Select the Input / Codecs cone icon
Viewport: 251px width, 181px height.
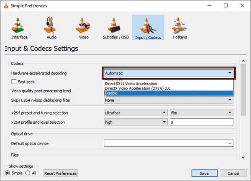point(148,28)
